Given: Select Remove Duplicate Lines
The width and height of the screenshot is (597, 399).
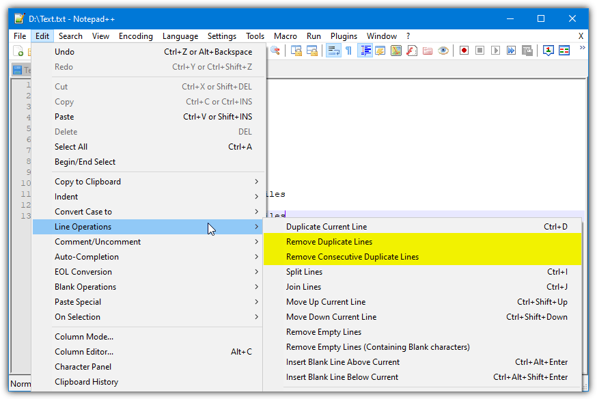Looking at the screenshot, I should click(329, 242).
